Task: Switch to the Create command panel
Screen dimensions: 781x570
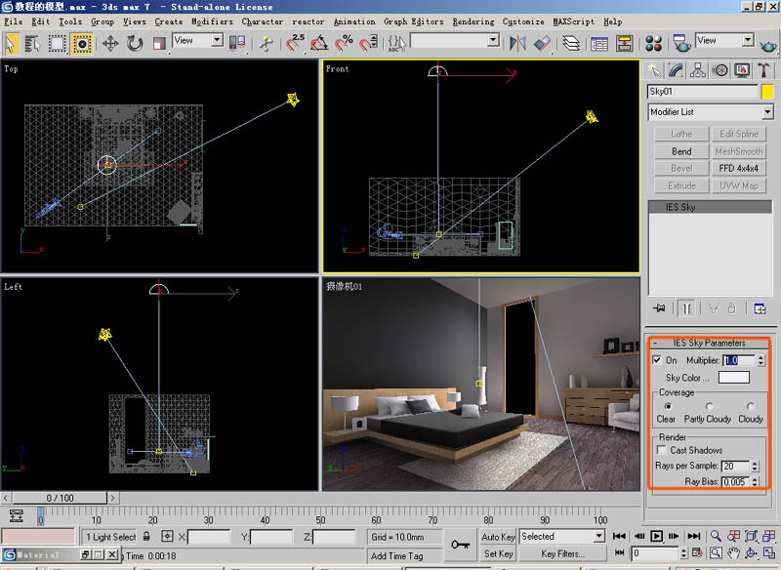Action: [x=654, y=70]
